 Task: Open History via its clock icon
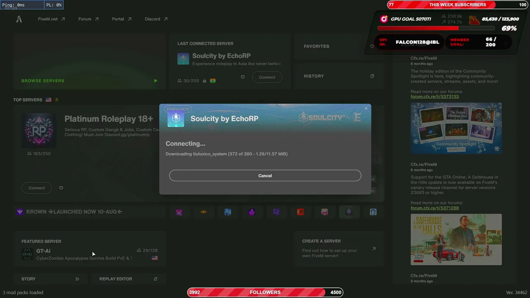[372, 76]
